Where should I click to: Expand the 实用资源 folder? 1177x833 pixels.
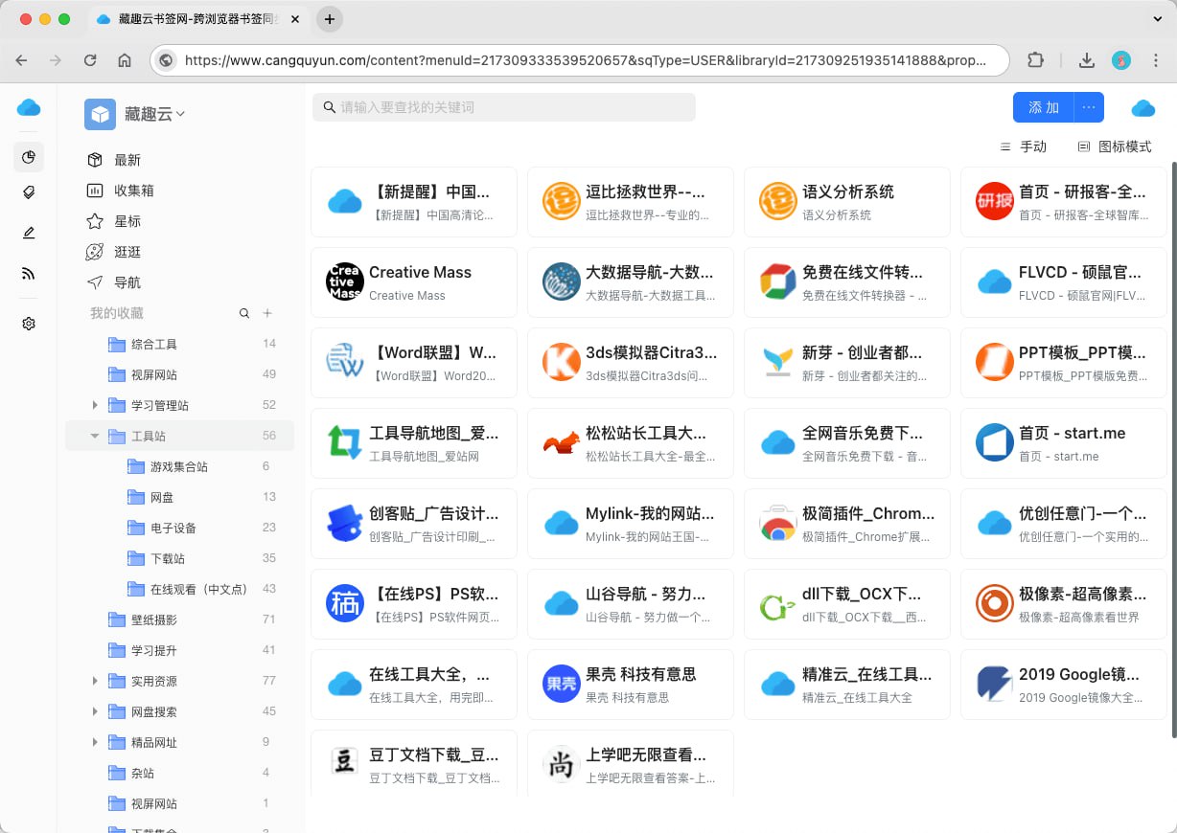(95, 681)
